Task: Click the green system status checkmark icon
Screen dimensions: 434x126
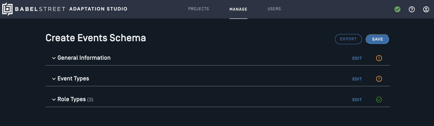Action: (x=398, y=9)
